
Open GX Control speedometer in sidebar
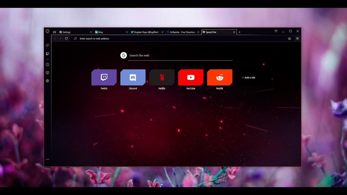click(47, 45)
